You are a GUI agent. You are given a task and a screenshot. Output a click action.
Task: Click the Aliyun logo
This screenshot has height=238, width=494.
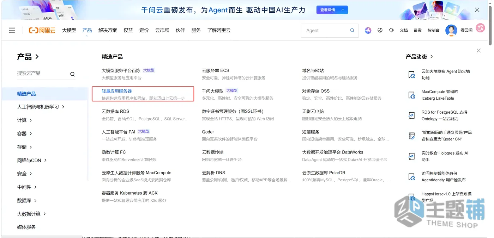click(42, 30)
